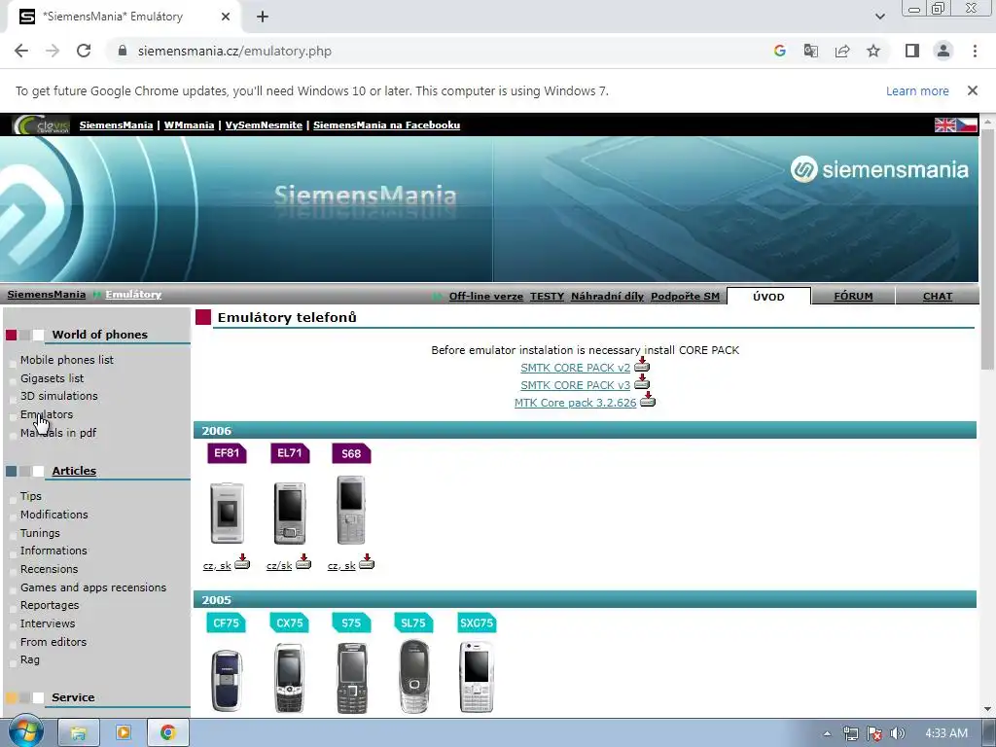Viewport: 996px width, 747px height.
Task: Click the S68 purple model badge
Action: pos(351,453)
